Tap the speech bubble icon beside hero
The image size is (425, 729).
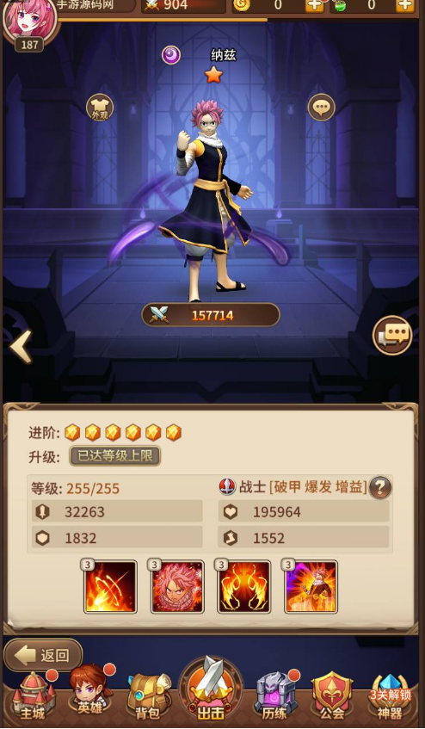coord(322,108)
